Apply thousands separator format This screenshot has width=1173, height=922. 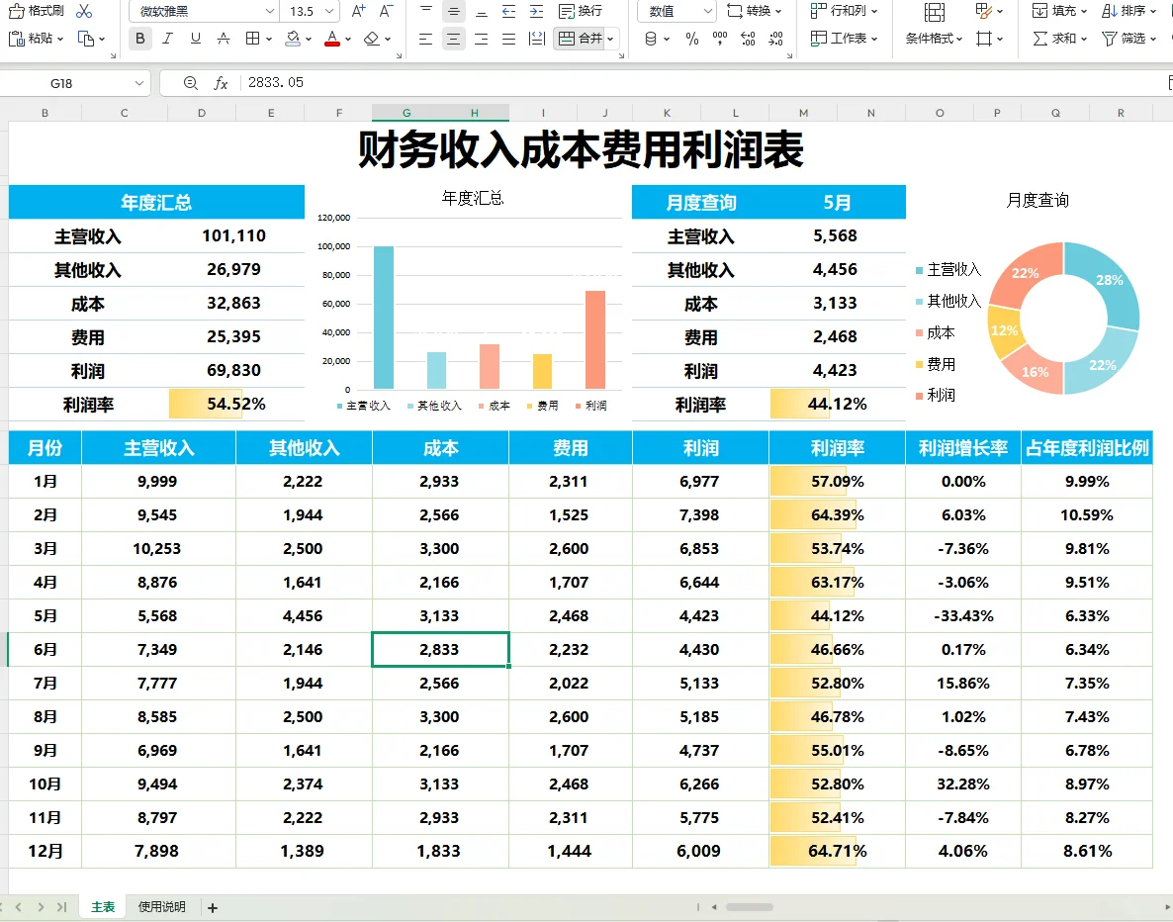pos(720,39)
